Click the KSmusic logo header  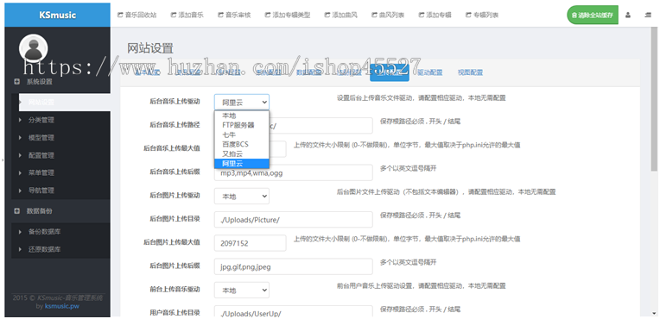click(58, 15)
